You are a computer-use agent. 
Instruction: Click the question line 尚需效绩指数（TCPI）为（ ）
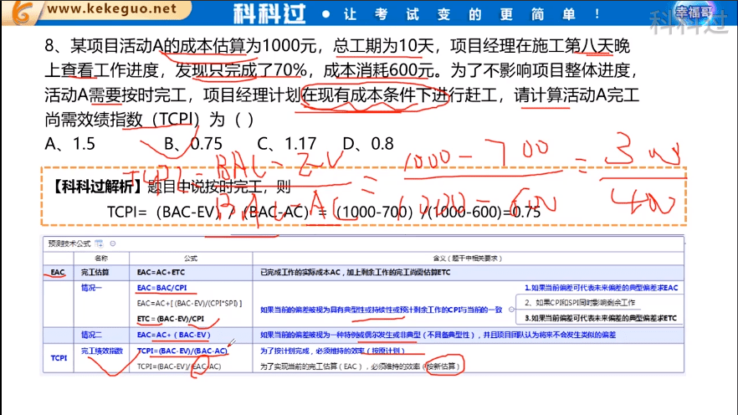click(x=149, y=120)
